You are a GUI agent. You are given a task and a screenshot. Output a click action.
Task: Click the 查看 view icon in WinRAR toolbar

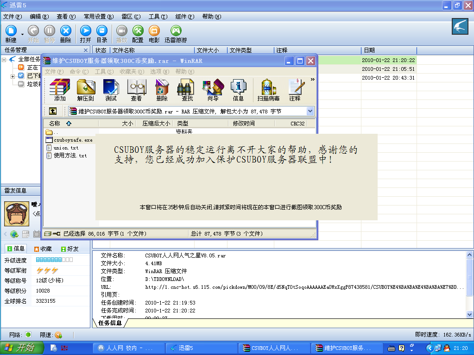tap(136, 90)
